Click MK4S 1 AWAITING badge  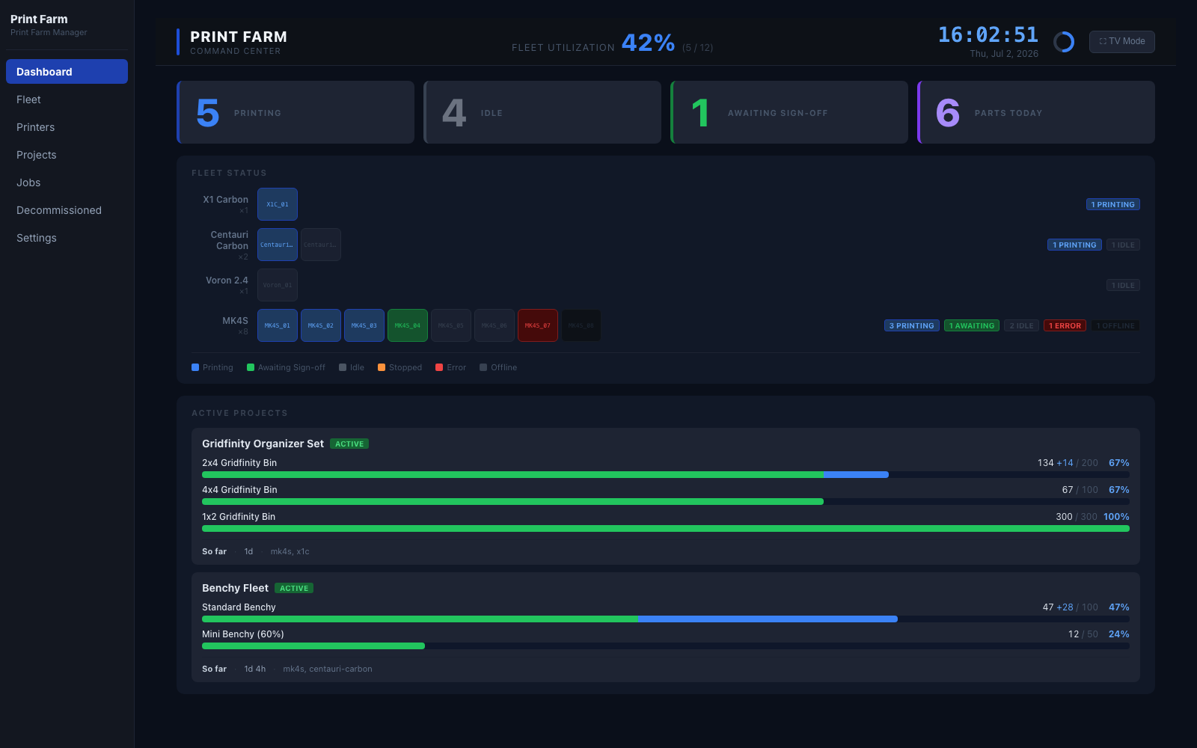972,325
